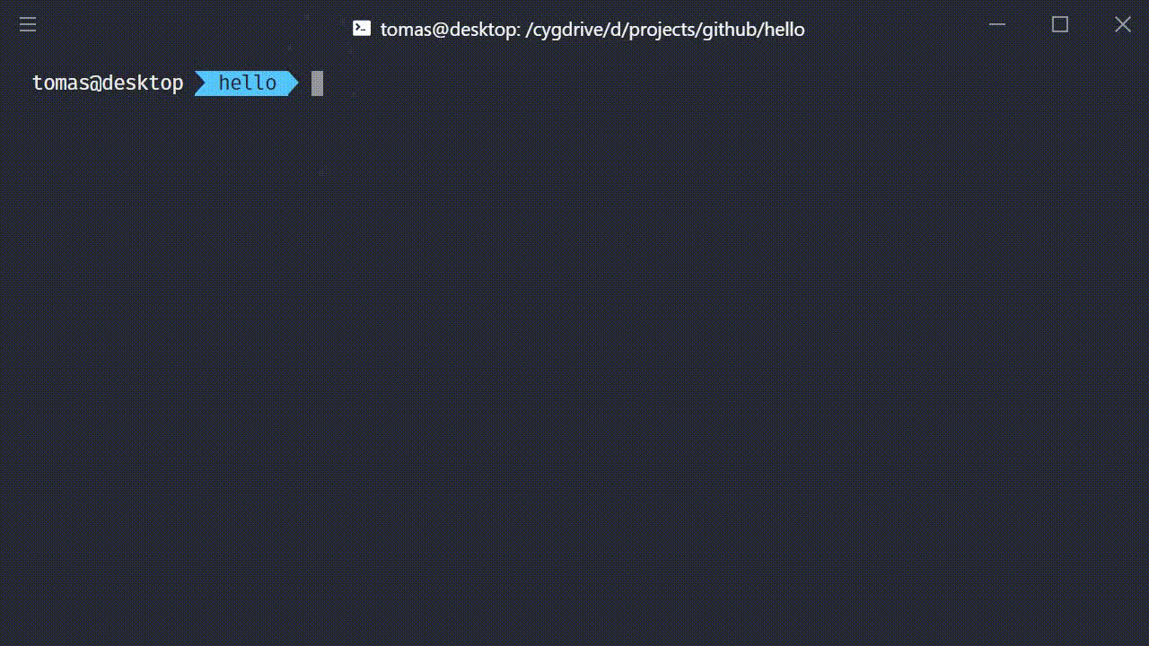The height and width of the screenshot is (646, 1149).
Task: Click the blinking block cursor after the prompt
Action: tap(317, 83)
